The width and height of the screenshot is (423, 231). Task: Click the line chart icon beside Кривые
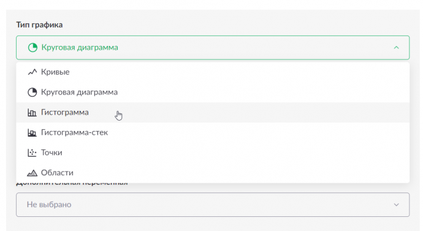click(32, 72)
